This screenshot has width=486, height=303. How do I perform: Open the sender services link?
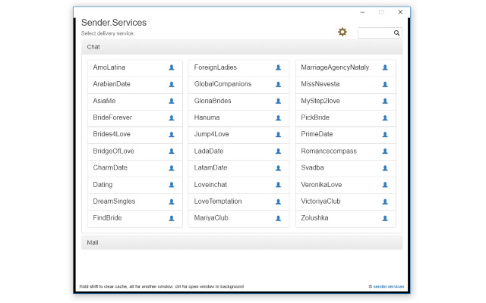pyautogui.click(x=388, y=286)
